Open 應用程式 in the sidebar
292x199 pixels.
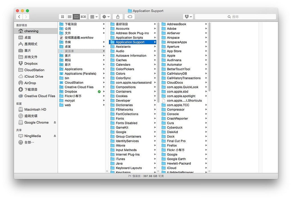point(36,44)
